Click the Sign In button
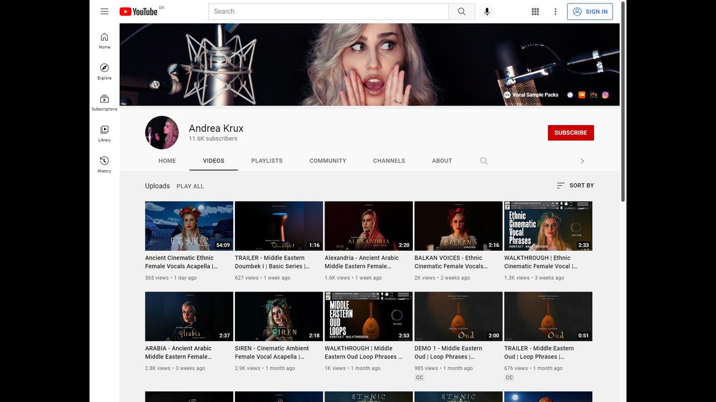Viewport: 716px width, 402px height. [590, 12]
